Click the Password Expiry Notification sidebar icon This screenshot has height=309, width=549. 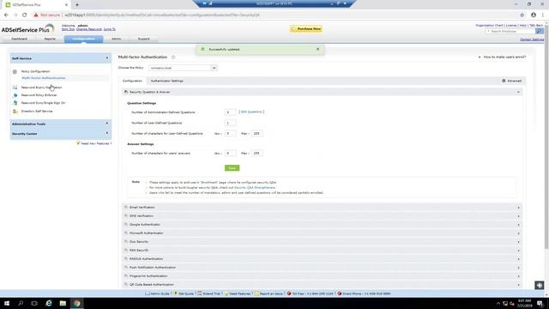(x=15, y=88)
